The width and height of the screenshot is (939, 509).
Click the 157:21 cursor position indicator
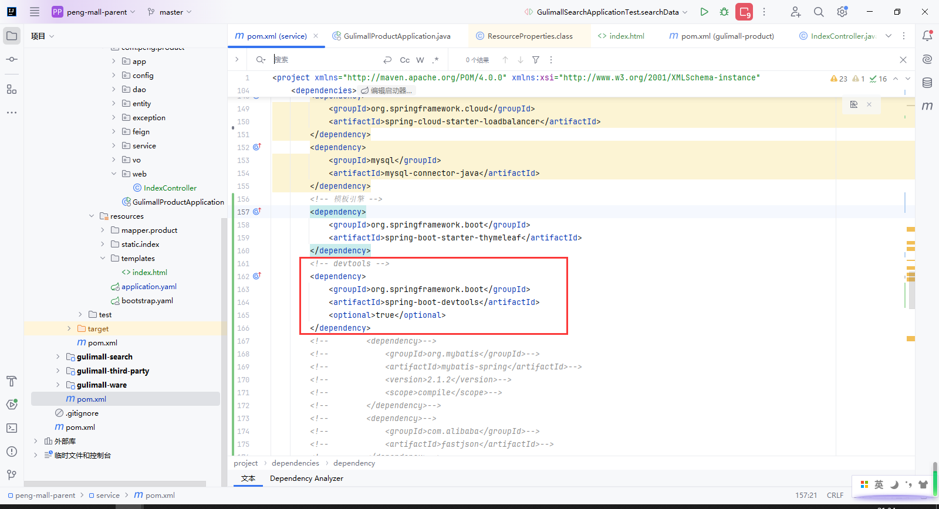pyautogui.click(x=806, y=496)
